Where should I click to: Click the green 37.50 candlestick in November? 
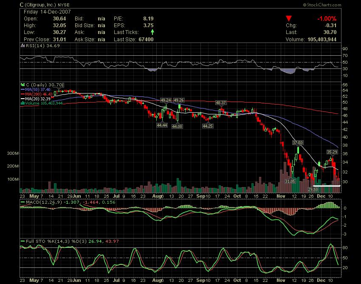click(x=298, y=150)
